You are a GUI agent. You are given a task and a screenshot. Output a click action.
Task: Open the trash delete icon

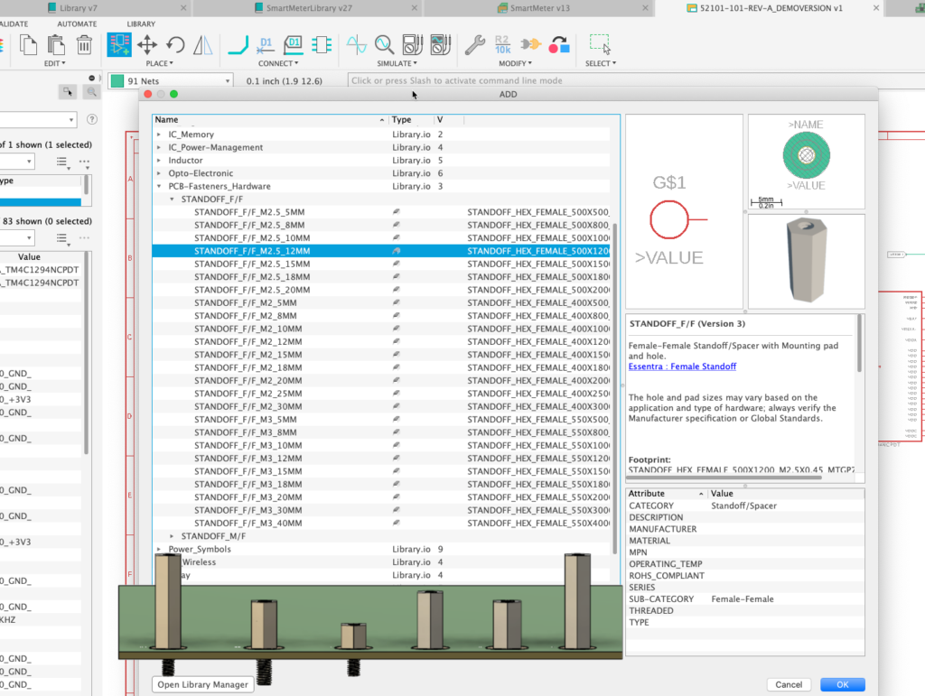pos(84,44)
